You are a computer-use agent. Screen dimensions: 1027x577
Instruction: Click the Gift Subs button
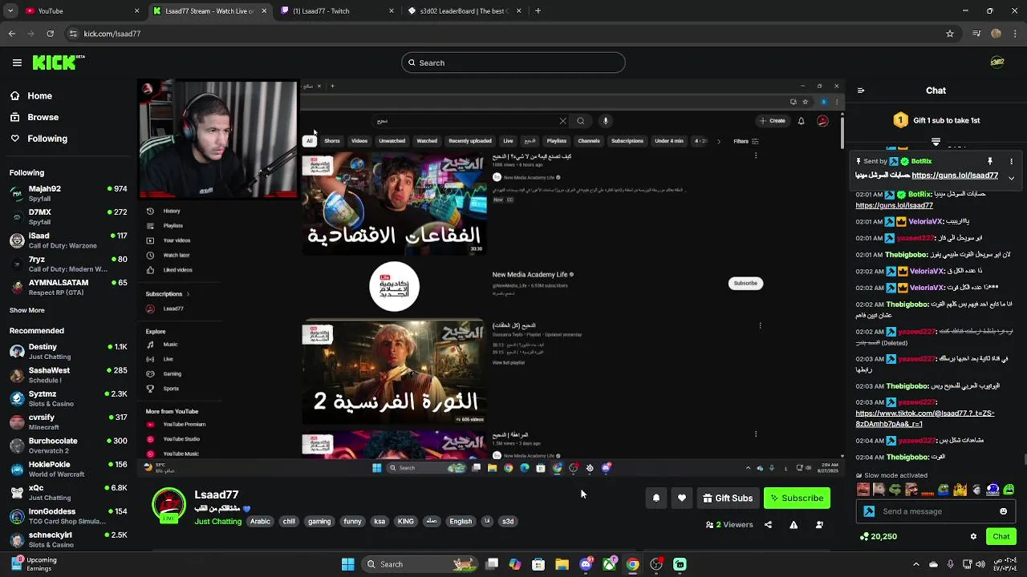[x=728, y=498]
